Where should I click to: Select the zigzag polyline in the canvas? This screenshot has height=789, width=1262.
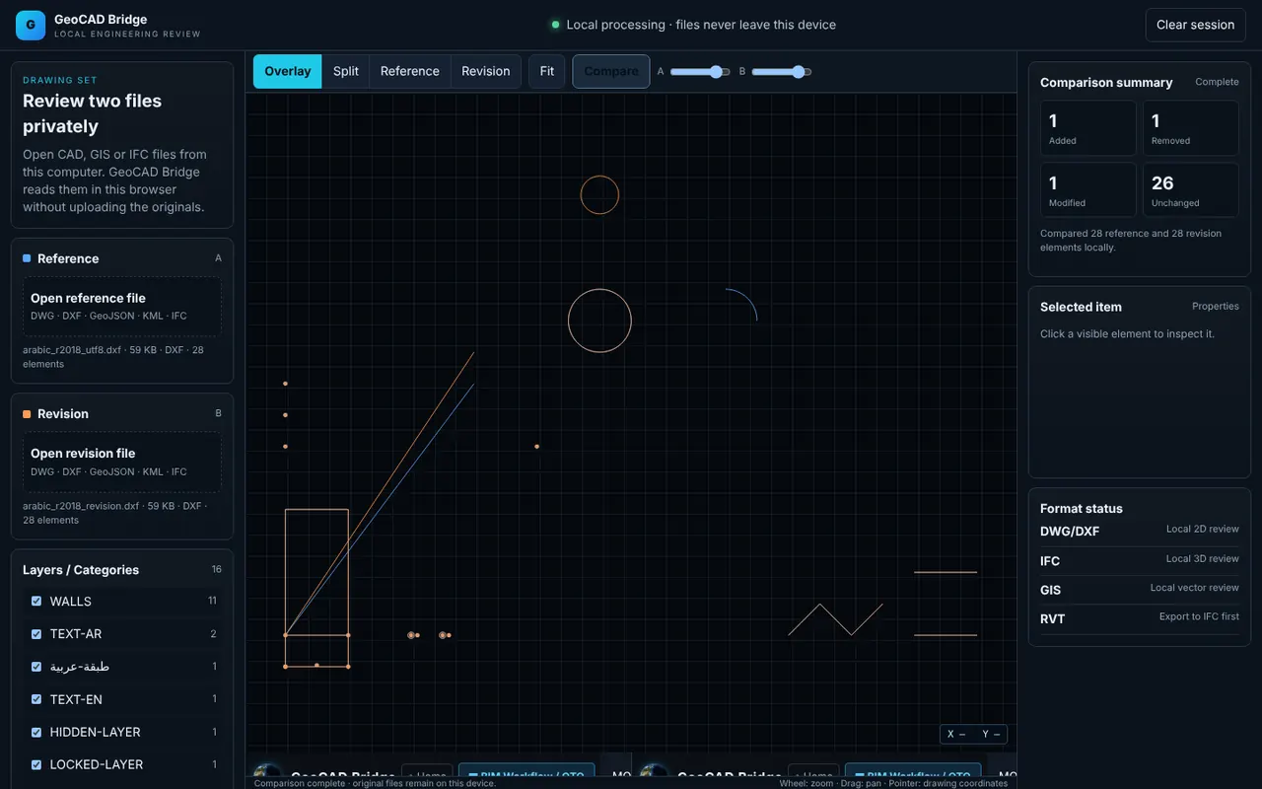click(835, 619)
